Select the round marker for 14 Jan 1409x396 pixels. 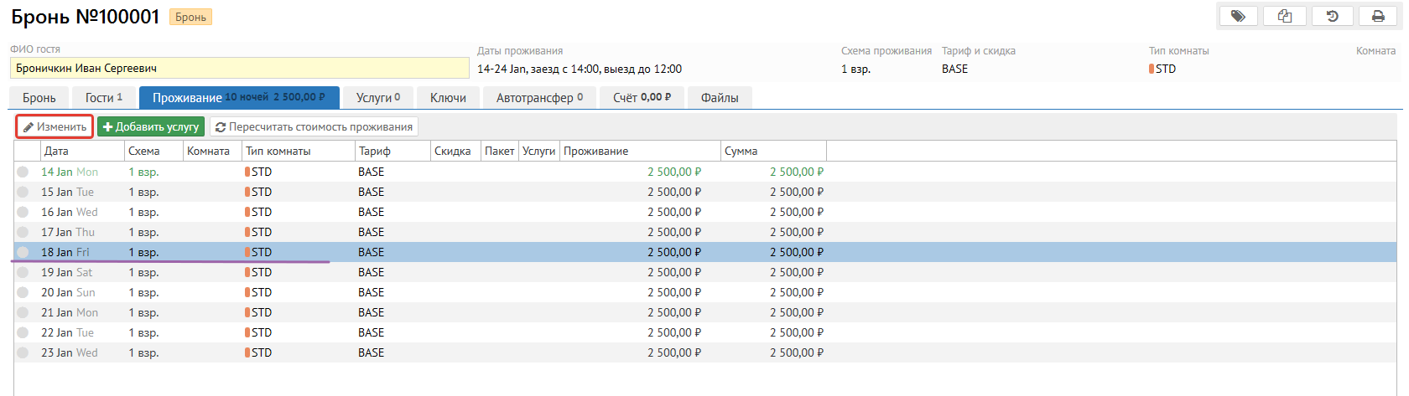click(23, 172)
